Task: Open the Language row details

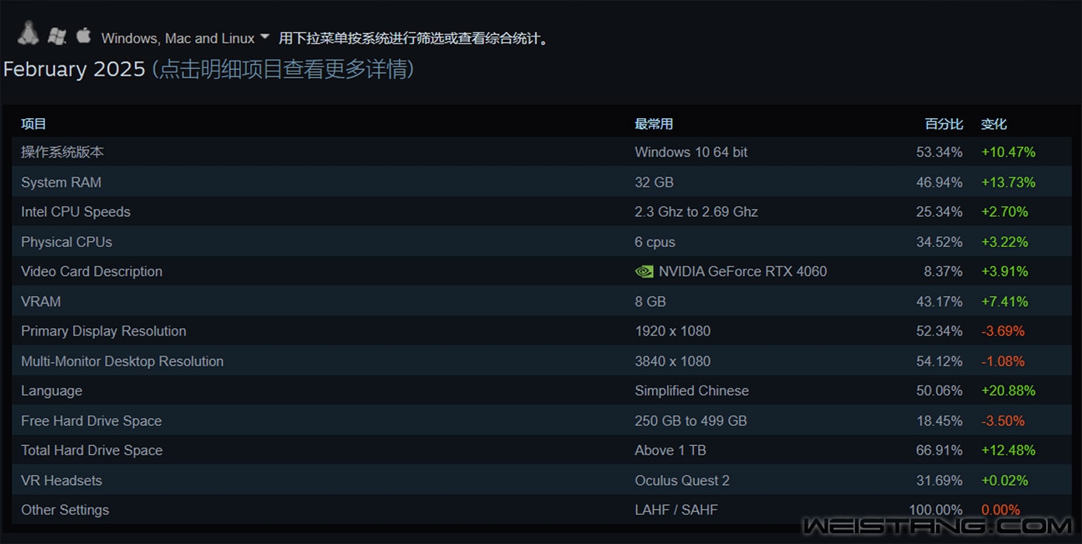Action: coord(542,390)
